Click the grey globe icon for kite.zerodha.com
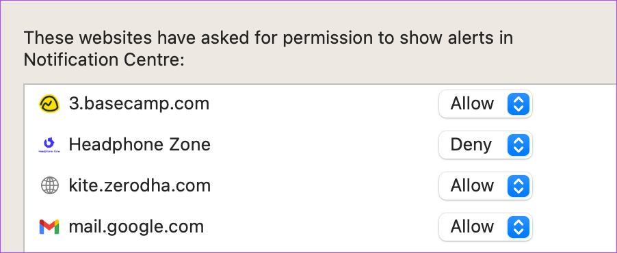The width and height of the screenshot is (617, 253). [49, 185]
